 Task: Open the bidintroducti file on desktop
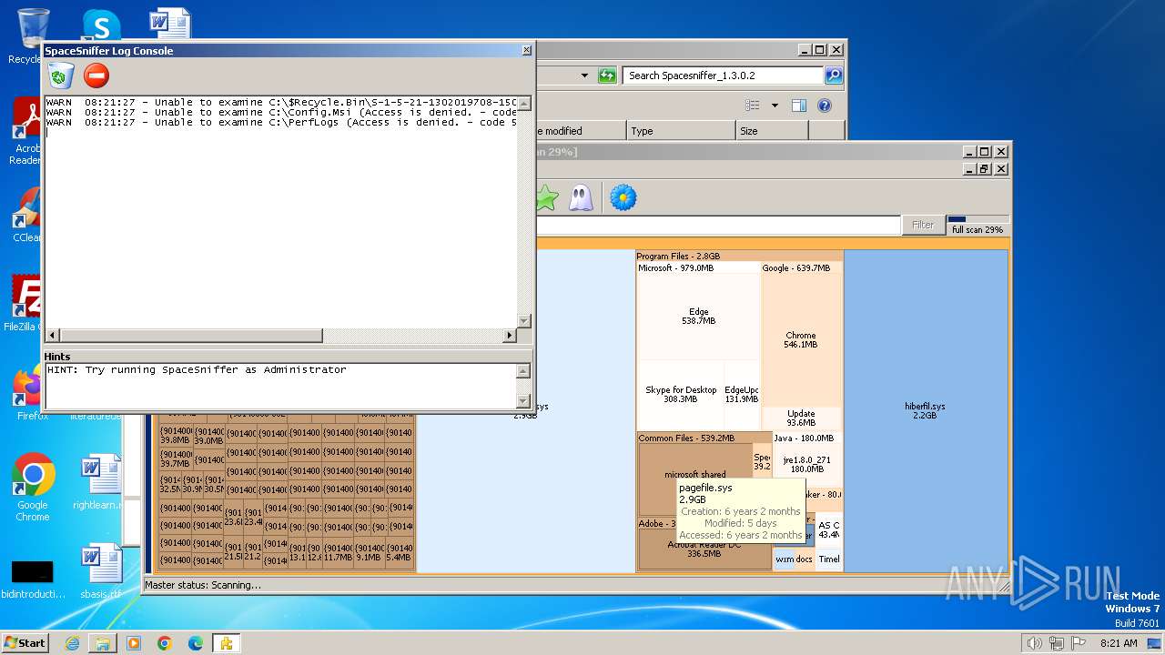point(33,579)
